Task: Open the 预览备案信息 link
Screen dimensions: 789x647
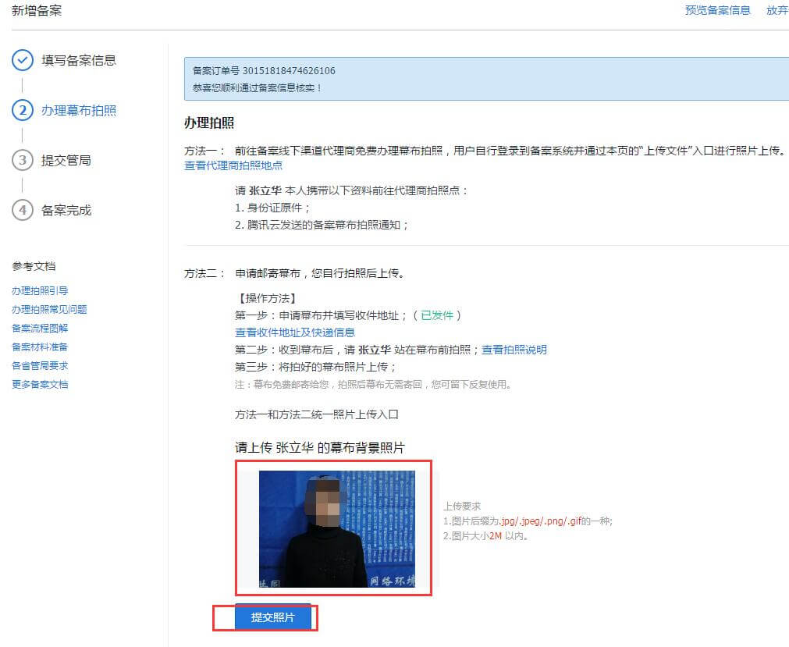Action: (717, 10)
